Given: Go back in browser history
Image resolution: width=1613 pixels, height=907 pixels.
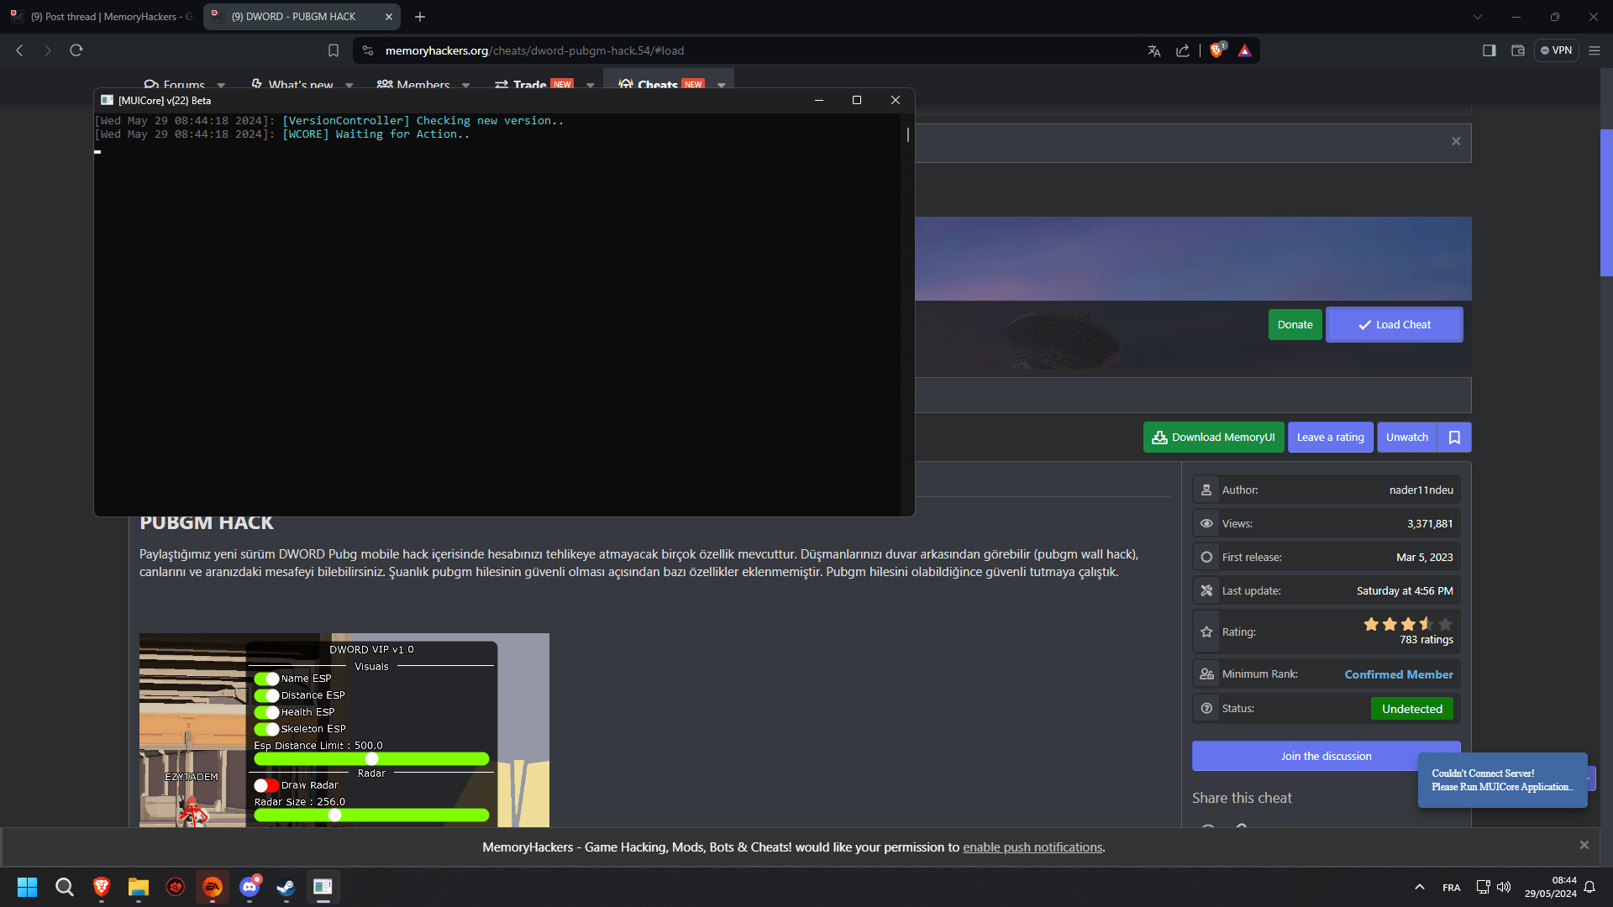Looking at the screenshot, I should point(20,50).
